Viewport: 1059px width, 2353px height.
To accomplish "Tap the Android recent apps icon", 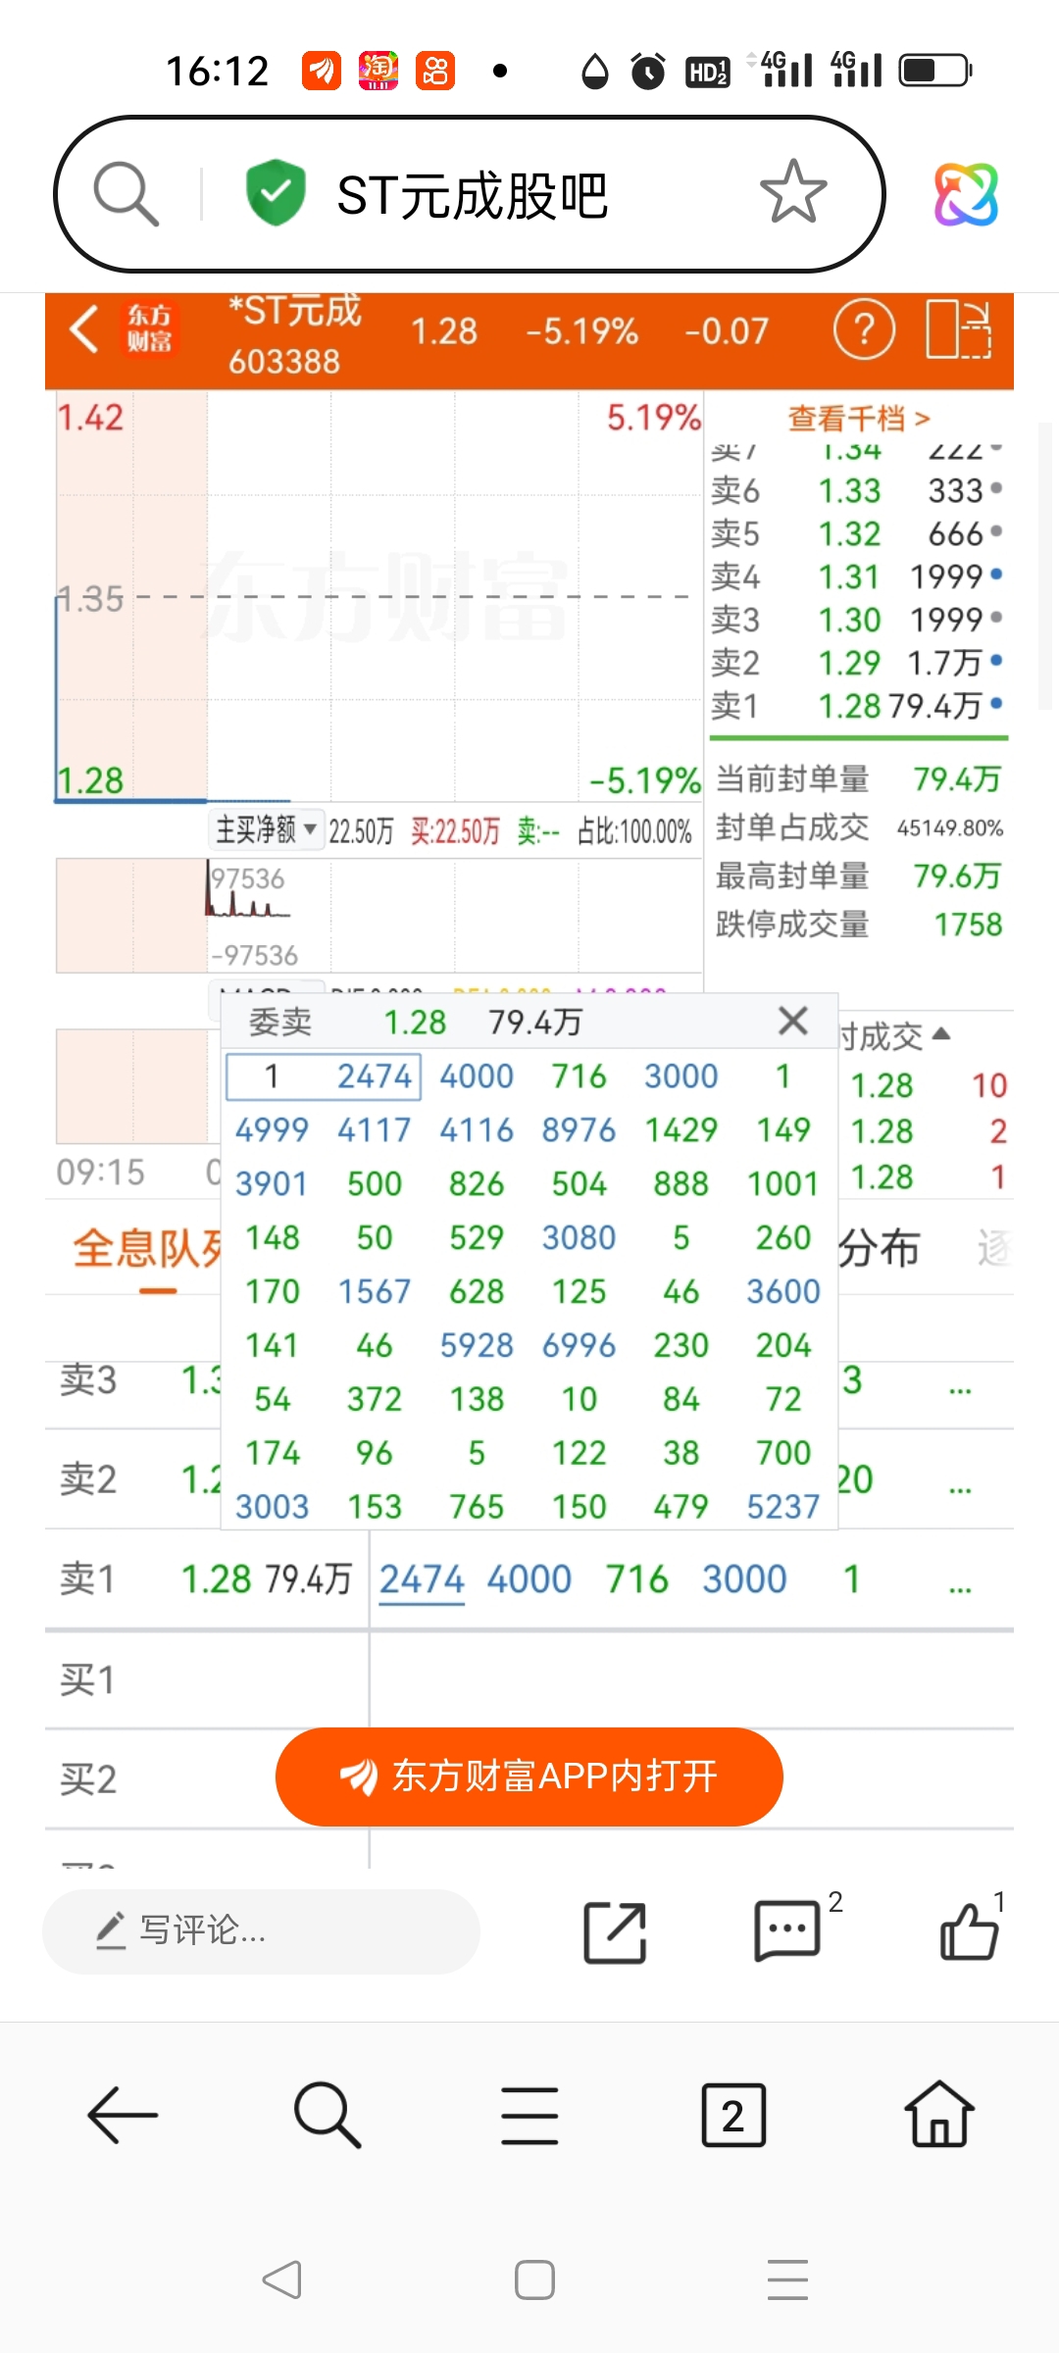I will pos(787,2279).
